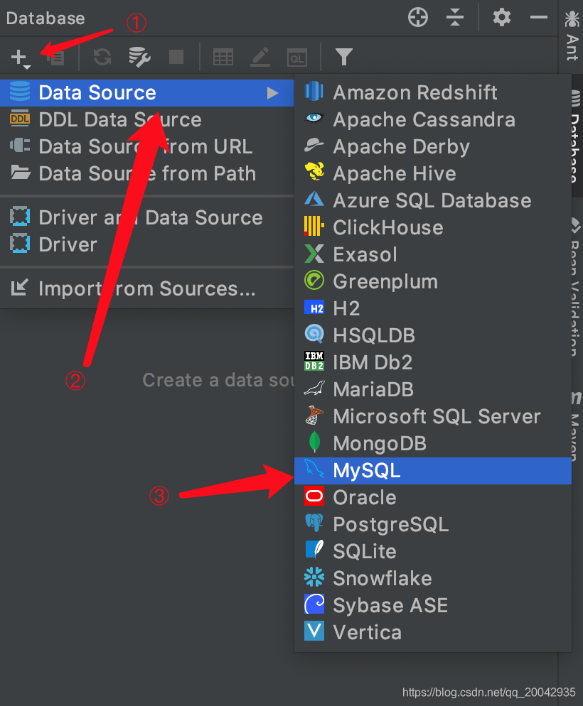Choose Data Source from Path option

(146, 173)
